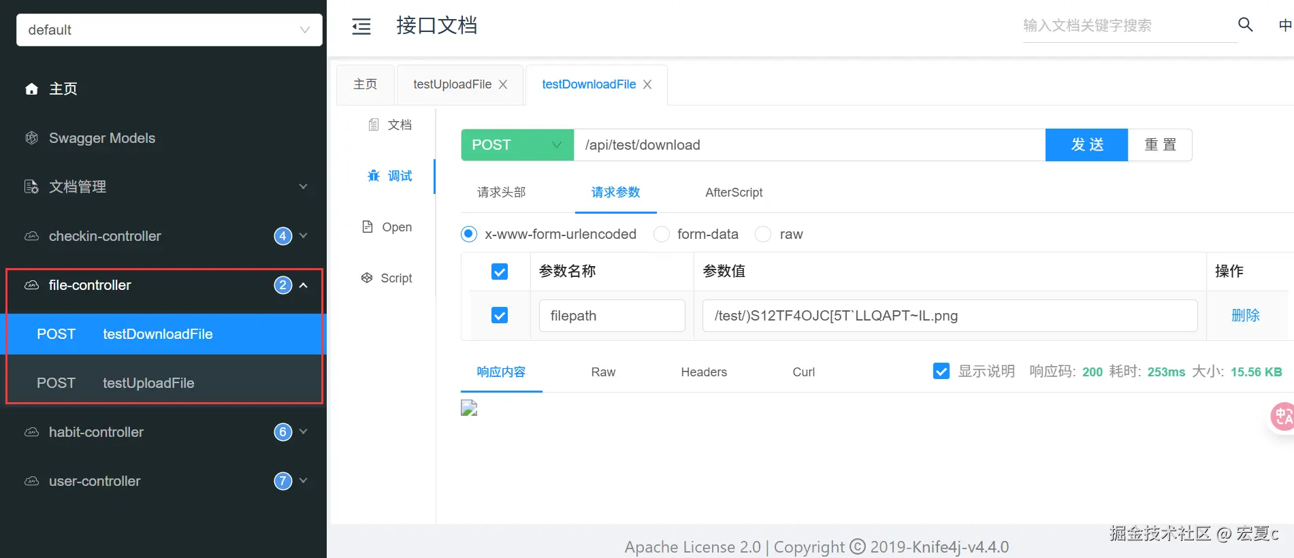This screenshot has width=1294, height=558.
Task: Open POST testUploadFile in sidebar
Action: pyautogui.click(x=163, y=383)
